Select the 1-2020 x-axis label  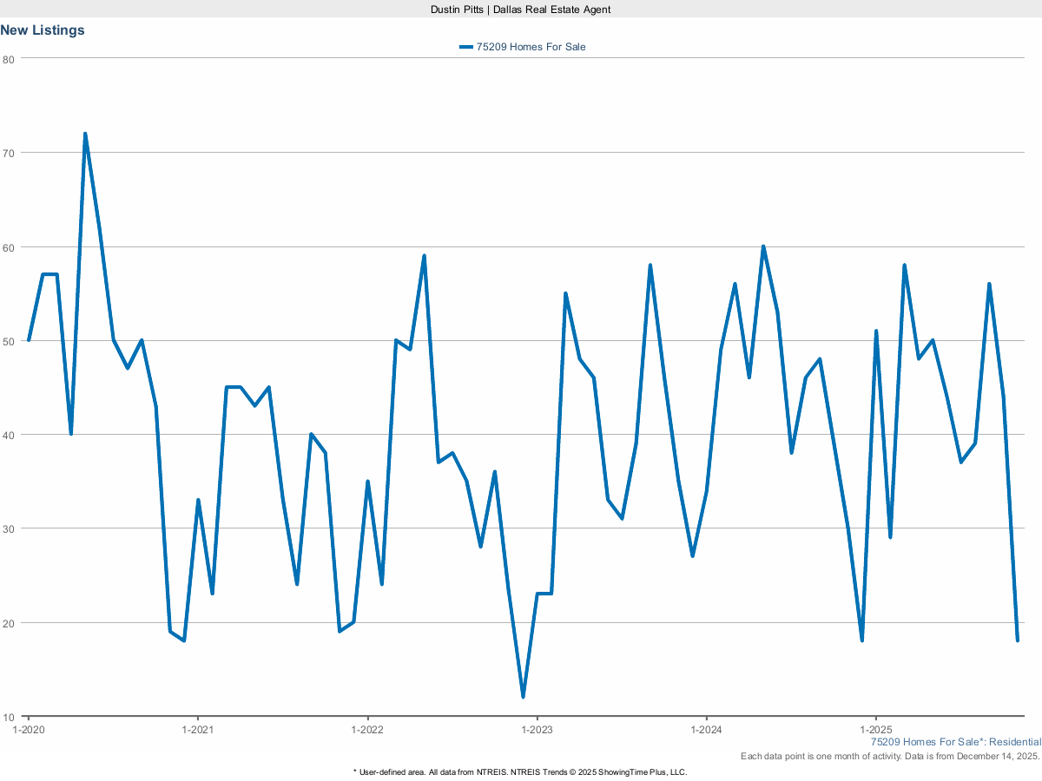28,730
